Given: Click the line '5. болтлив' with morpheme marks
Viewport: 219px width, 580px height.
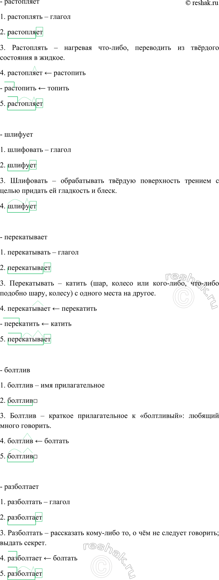Looking at the screenshot, I should click(19, 455).
